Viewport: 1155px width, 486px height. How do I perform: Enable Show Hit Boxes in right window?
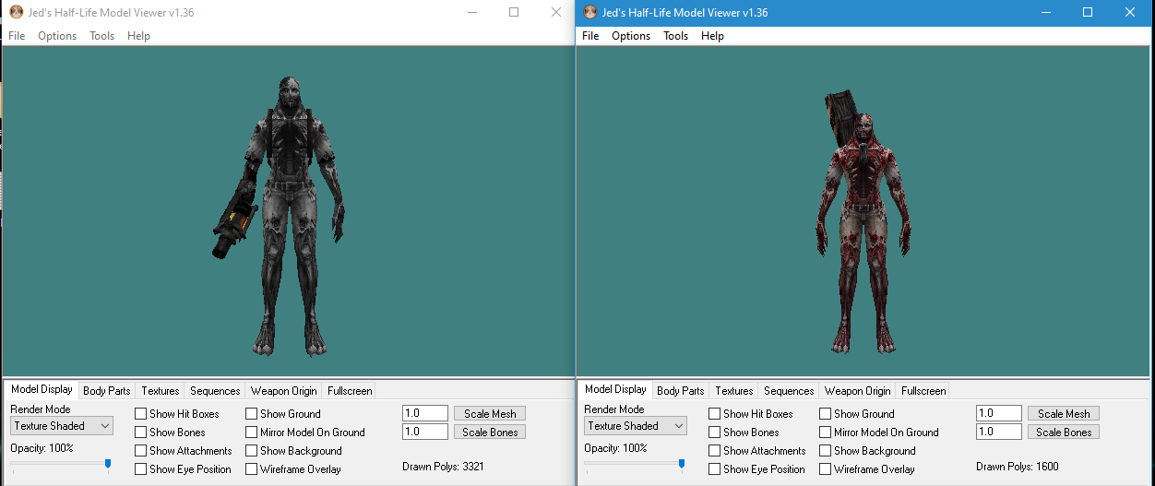tap(715, 414)
